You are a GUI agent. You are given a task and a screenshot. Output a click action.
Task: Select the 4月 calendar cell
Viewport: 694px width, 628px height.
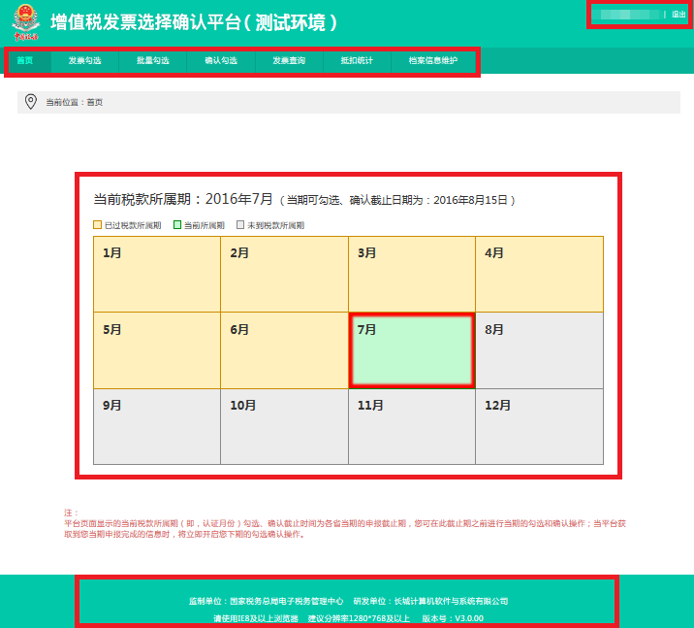coord(540,275)
